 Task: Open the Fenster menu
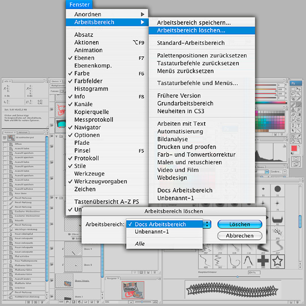coord(80,4)
